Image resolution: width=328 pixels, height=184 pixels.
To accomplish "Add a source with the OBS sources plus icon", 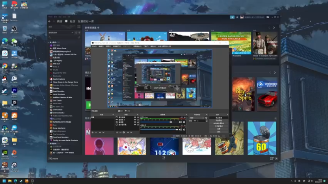I will [x=117, y=132].
